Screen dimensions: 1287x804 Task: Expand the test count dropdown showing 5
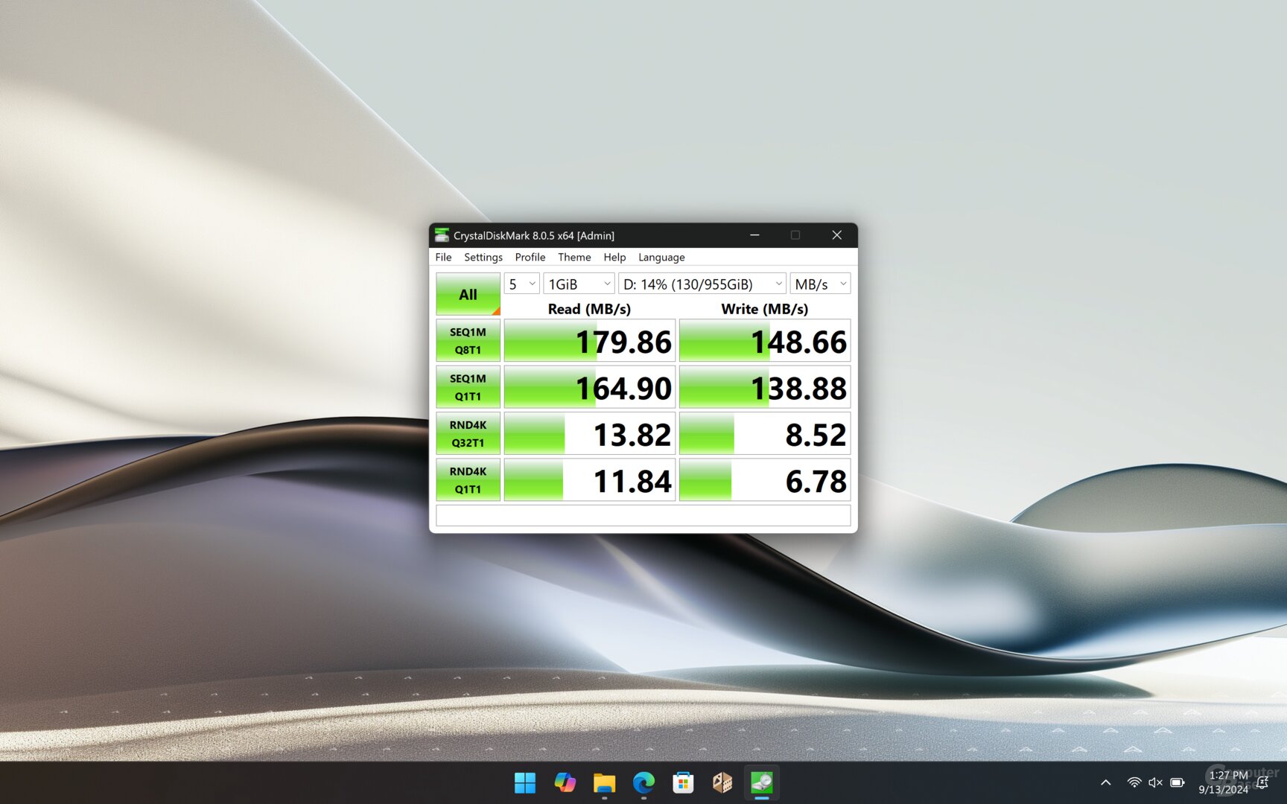pos(521,284)
